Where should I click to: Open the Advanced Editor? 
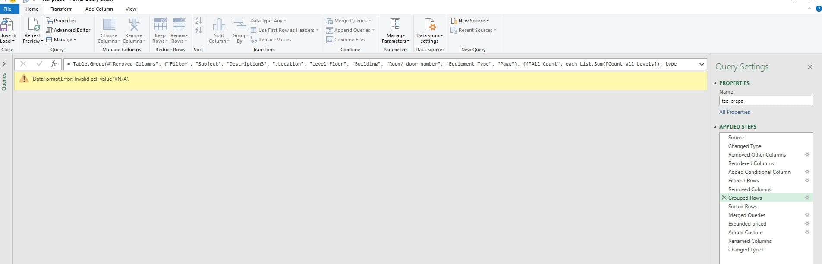tap(68, 30)
